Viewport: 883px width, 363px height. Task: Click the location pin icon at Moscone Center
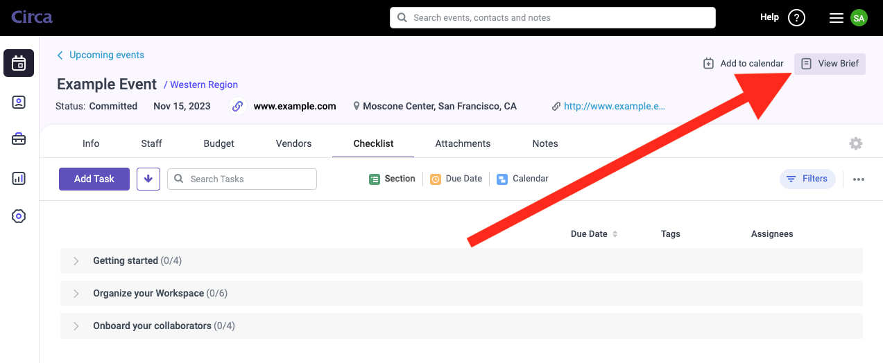[x=357, y=107]
